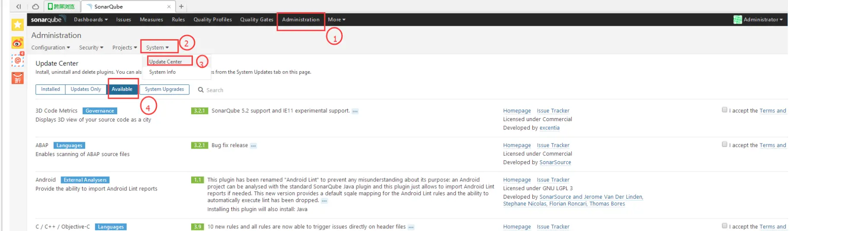Open Terms and link in ABAP row
This screenshot has width=851, height=231.
click(x=773, y=145)
